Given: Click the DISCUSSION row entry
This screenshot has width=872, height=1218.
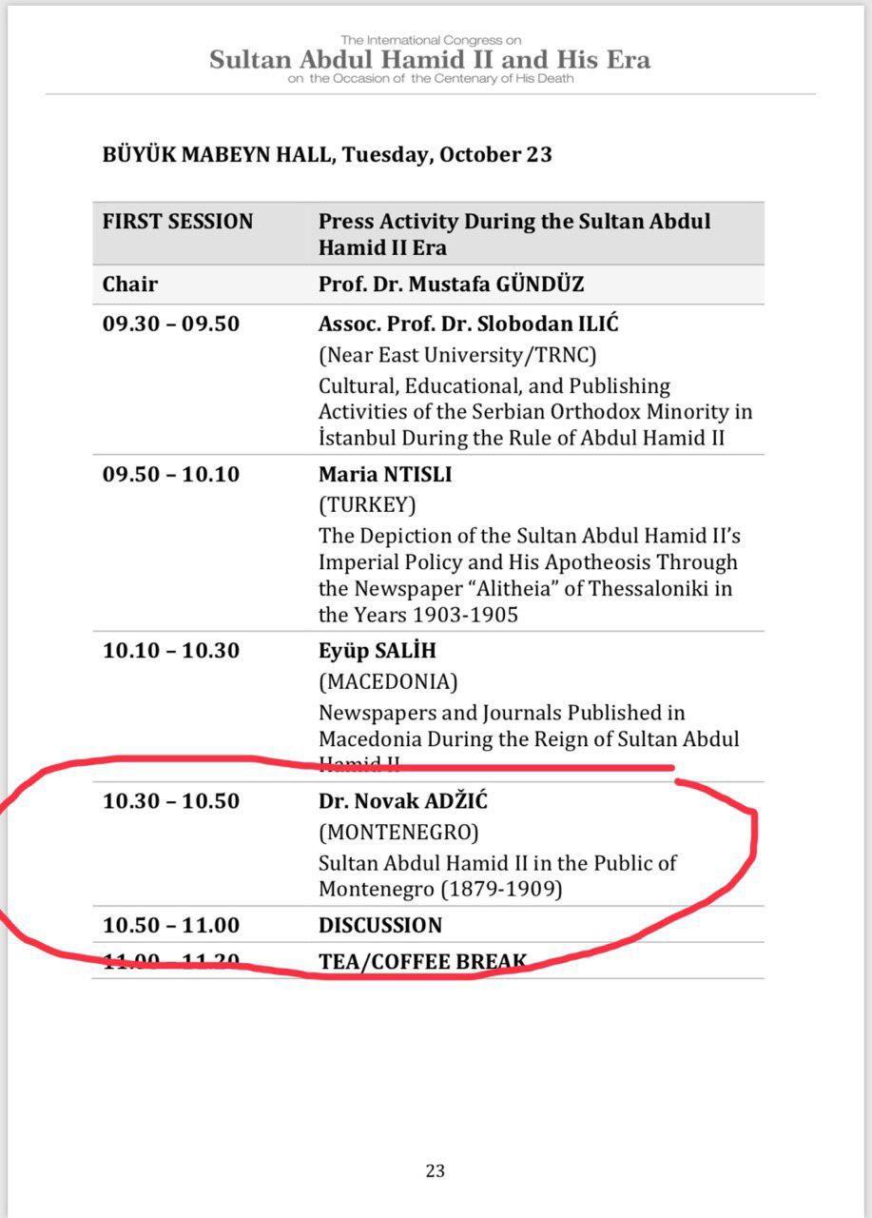Looking at the screenshot, I should [380, 925].
